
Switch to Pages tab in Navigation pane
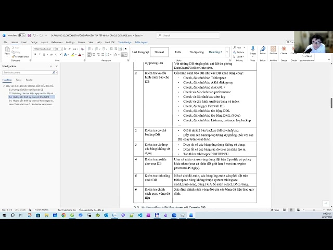(19, 80)
